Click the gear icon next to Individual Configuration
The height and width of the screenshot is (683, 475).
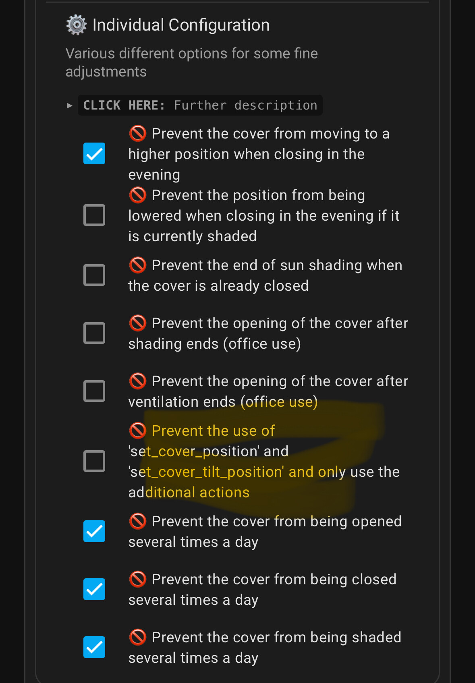click(x=75, y=24)
